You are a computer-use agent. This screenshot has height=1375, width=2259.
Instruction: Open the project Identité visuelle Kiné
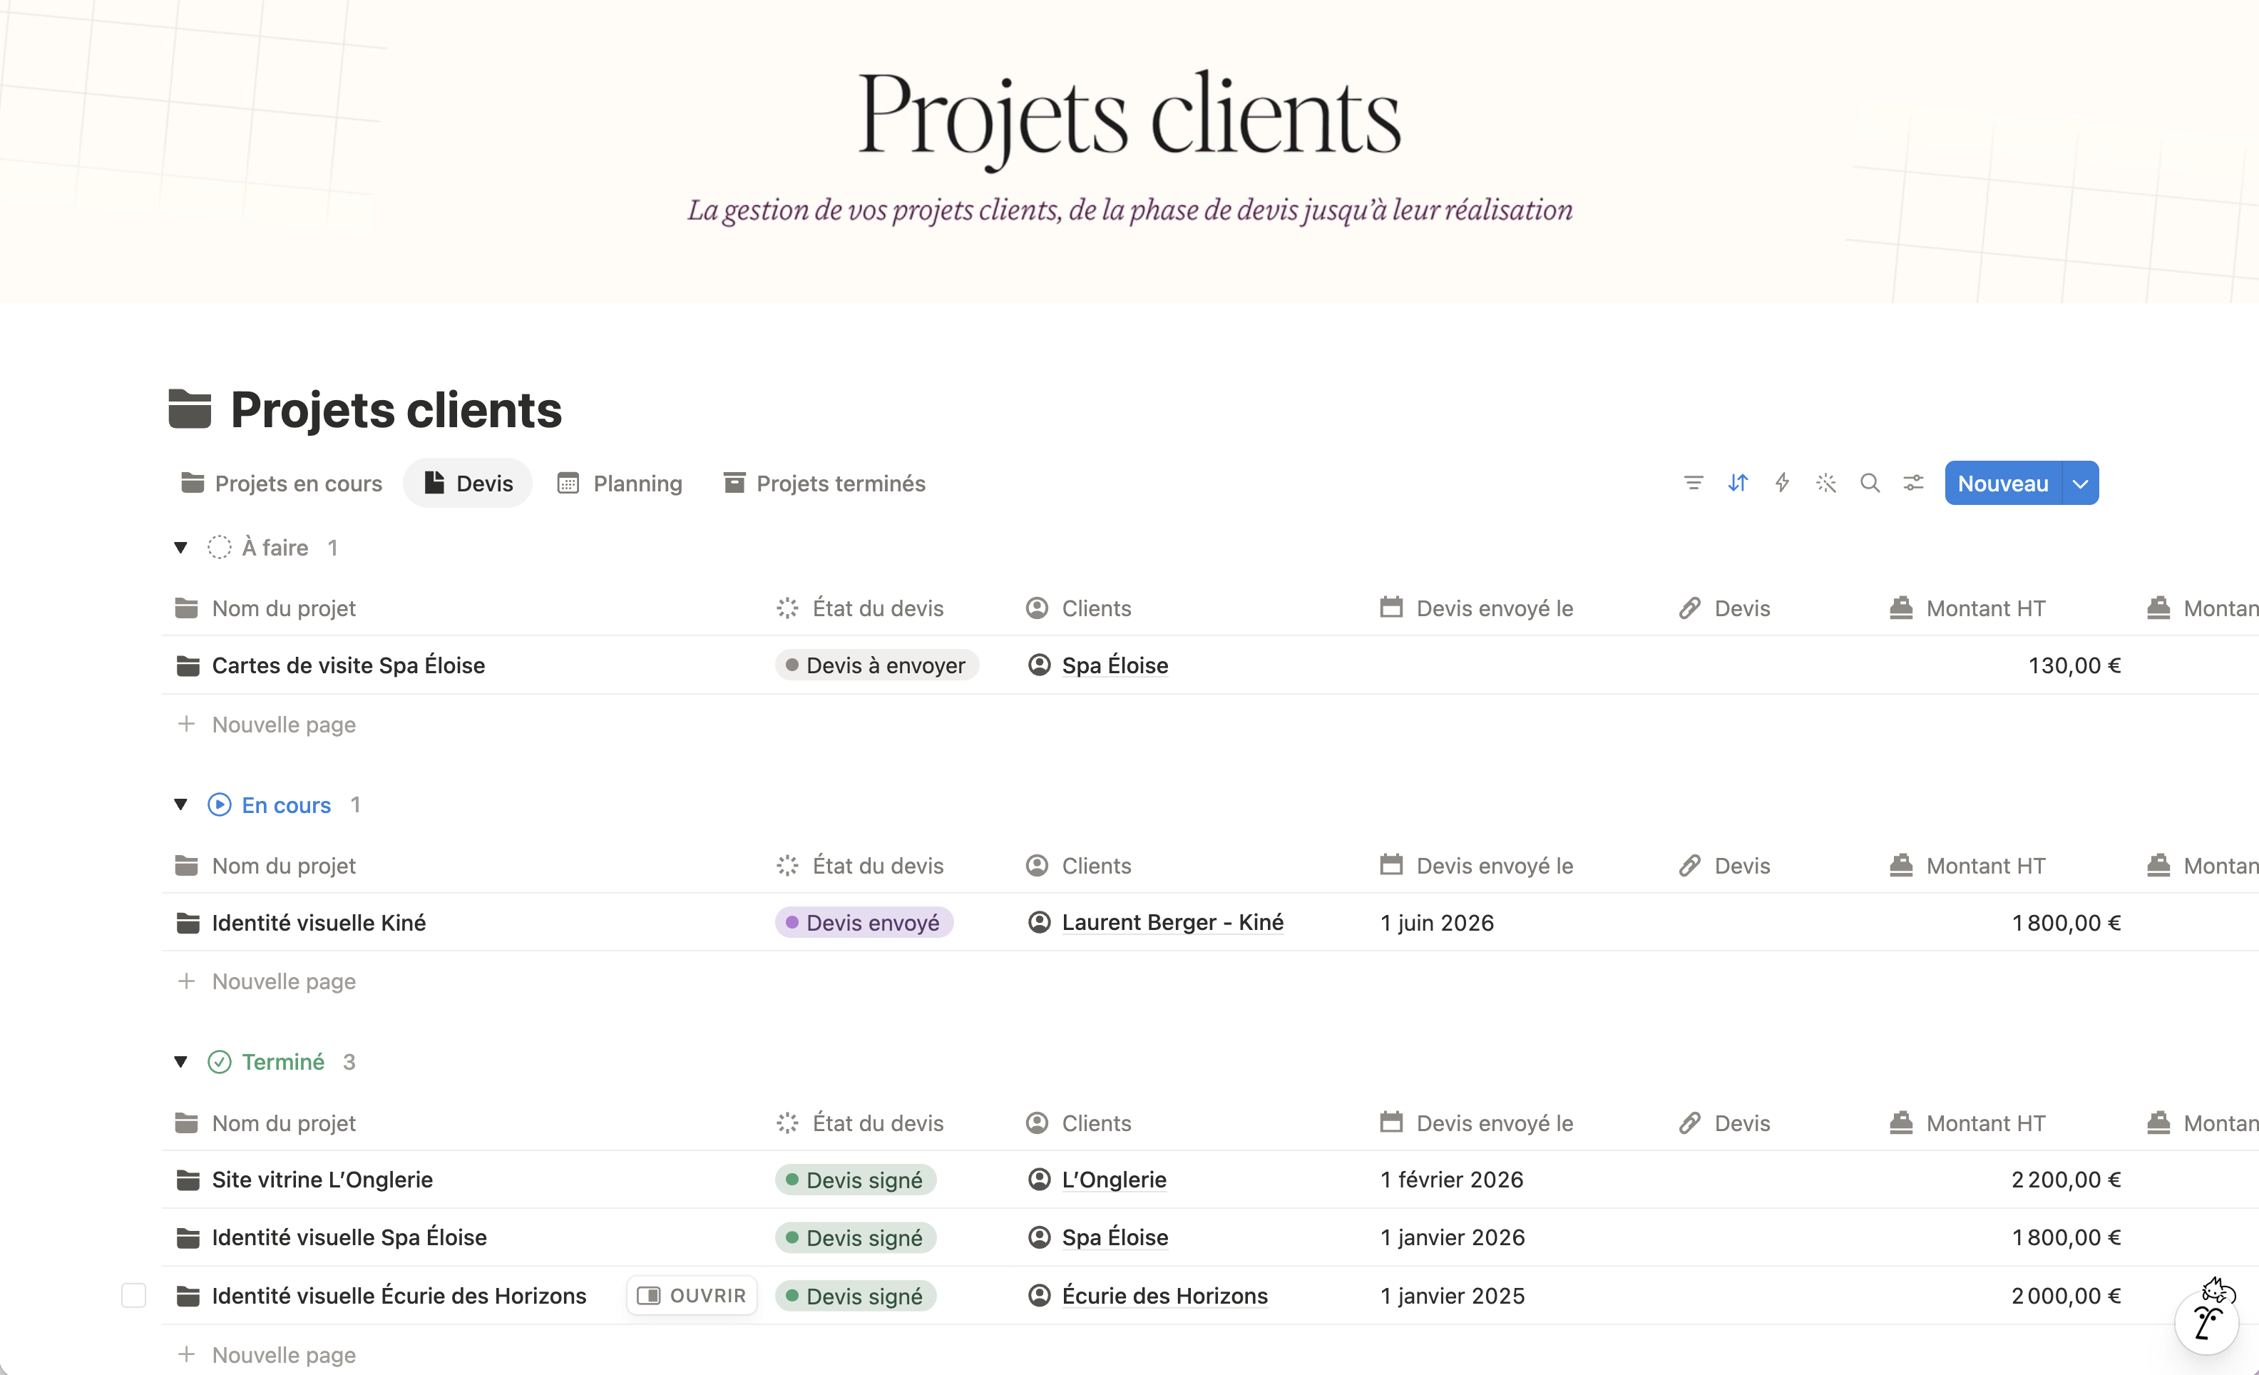click(x=319, y=923)
